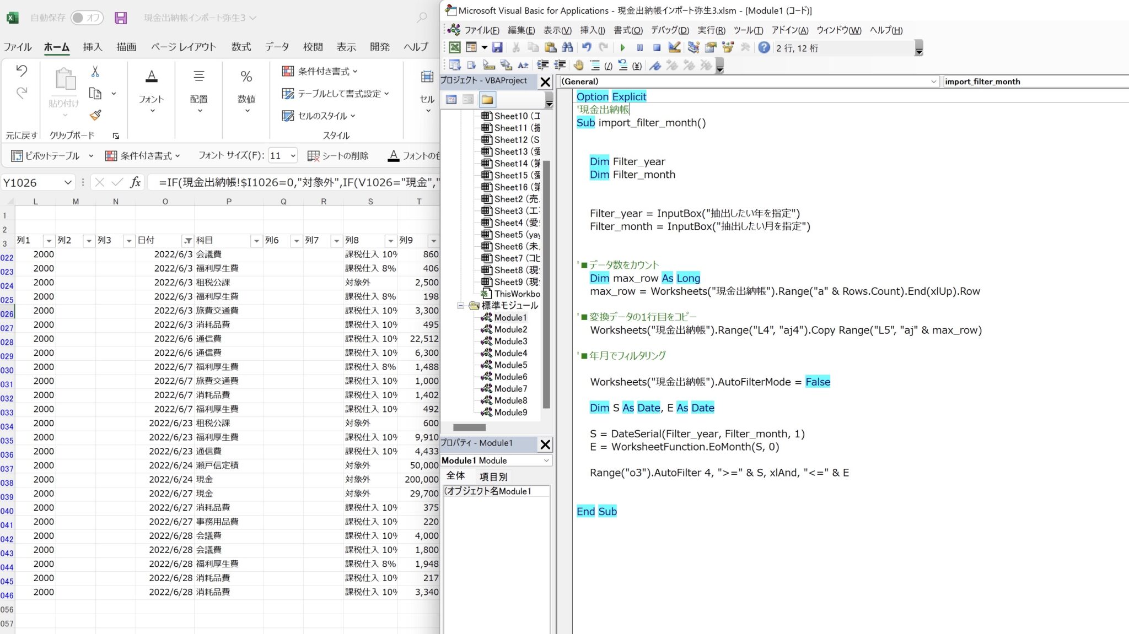Screen dimensions: 1129x634
Task: Open the 日付 column filter dropdown
Action: [187, 241]
